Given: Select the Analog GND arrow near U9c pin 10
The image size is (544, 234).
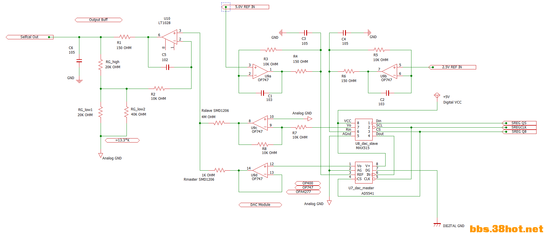Looking at the screenshot, I should click(x=310, y=119).
